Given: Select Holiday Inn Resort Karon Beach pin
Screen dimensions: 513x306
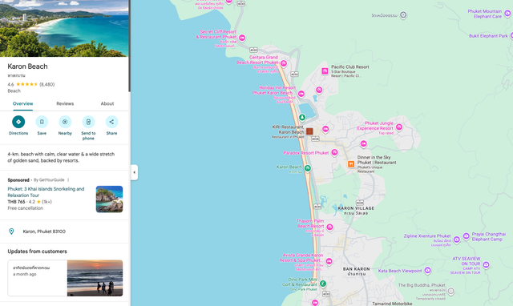Looking at the screenshot, I should tap(301, 94).
